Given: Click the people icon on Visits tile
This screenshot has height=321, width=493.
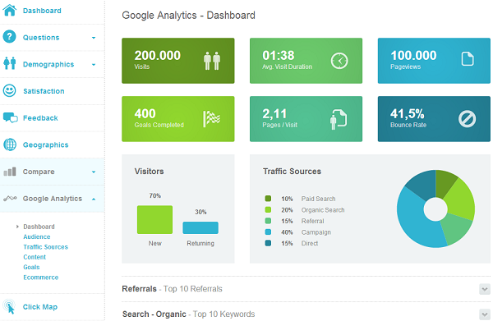Looking at the screenshot, I should point(212,61).
